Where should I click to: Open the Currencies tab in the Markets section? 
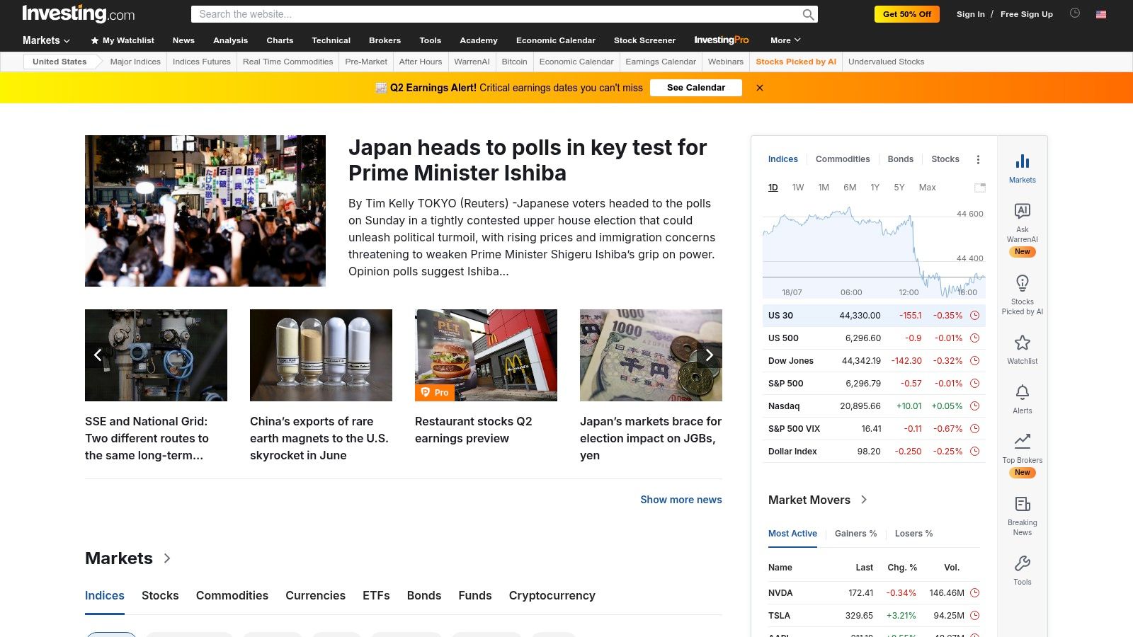pyautogui.click(x=315, y=596)
